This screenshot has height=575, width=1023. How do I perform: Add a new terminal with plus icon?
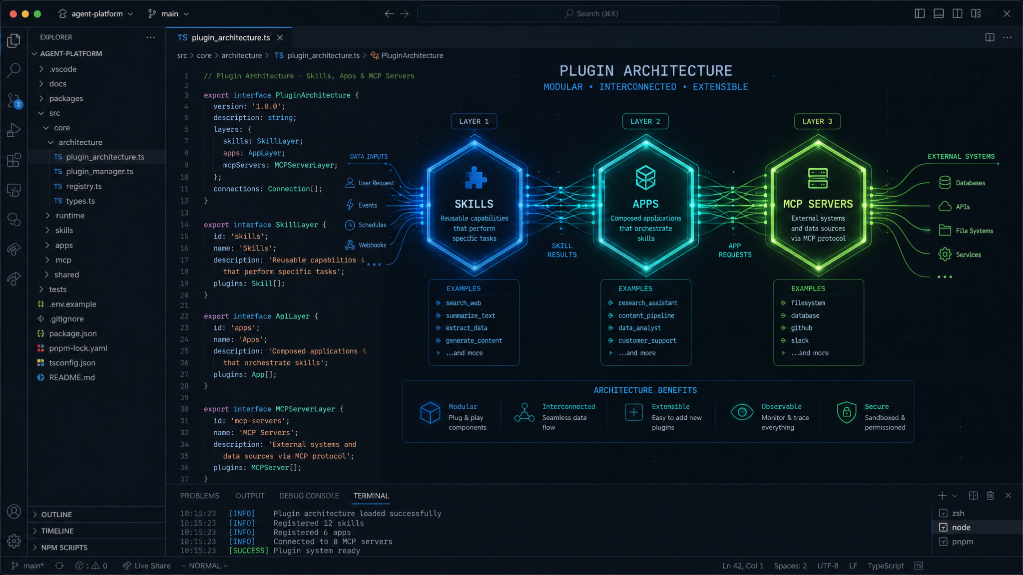click(x=942, y=496)
